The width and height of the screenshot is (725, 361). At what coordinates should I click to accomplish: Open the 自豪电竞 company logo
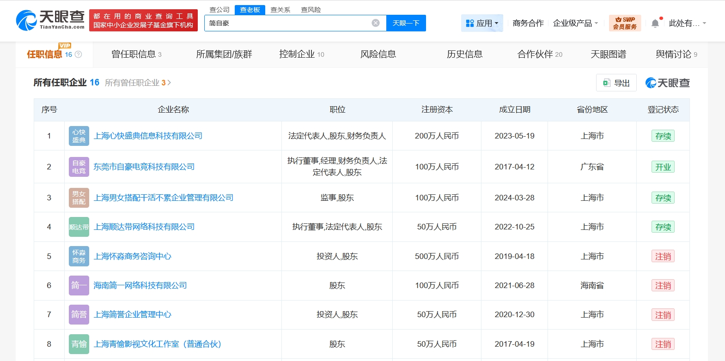[x=79, y=167]
